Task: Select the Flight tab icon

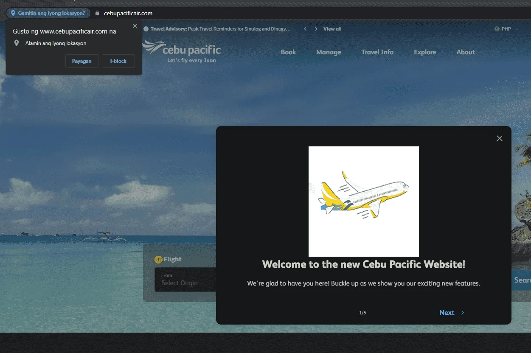Action: click(x=158, y=259)
